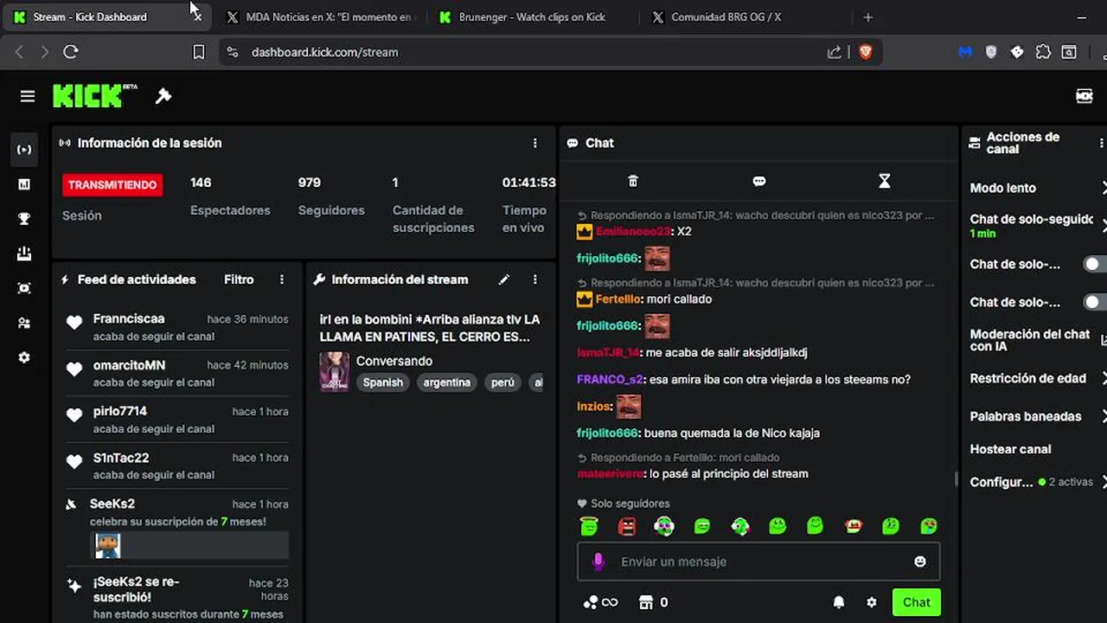
Task: Click the purple microphone icon in the message box
Action: 598,562
